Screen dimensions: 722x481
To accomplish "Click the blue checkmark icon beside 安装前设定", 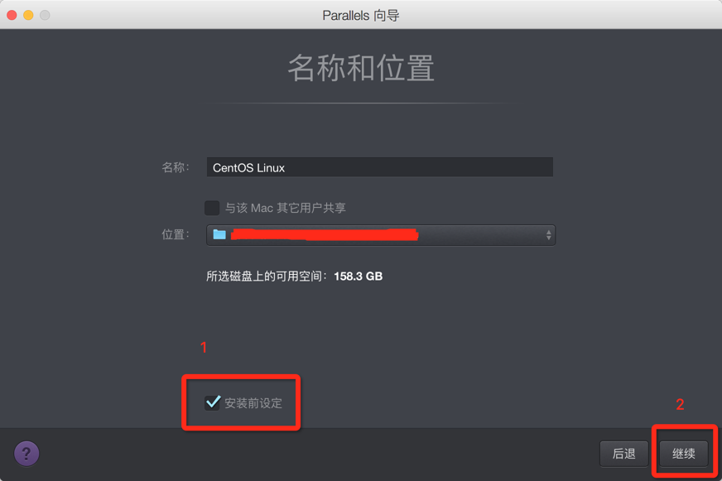I will pos(213,402).
